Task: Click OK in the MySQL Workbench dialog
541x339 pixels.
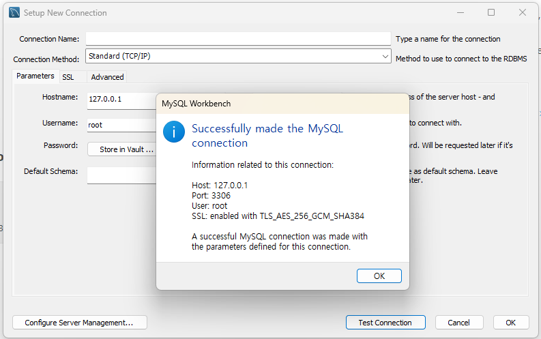Action: pyautogui.click(x=379, y=276)
